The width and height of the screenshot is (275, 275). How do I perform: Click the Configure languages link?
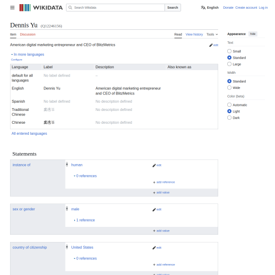tap(16, 60)
